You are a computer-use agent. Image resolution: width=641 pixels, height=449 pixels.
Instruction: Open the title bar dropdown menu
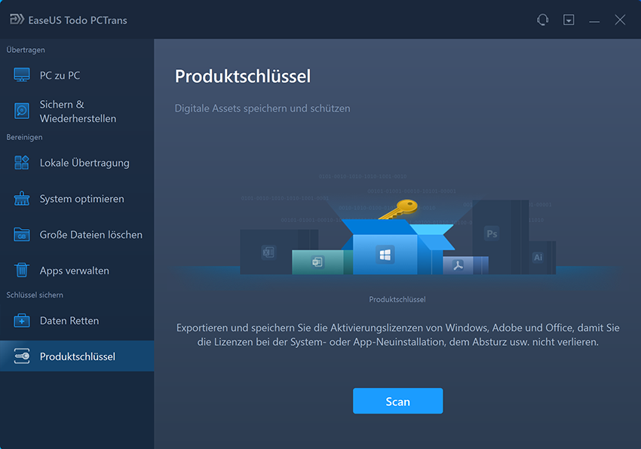click(569, 20)
